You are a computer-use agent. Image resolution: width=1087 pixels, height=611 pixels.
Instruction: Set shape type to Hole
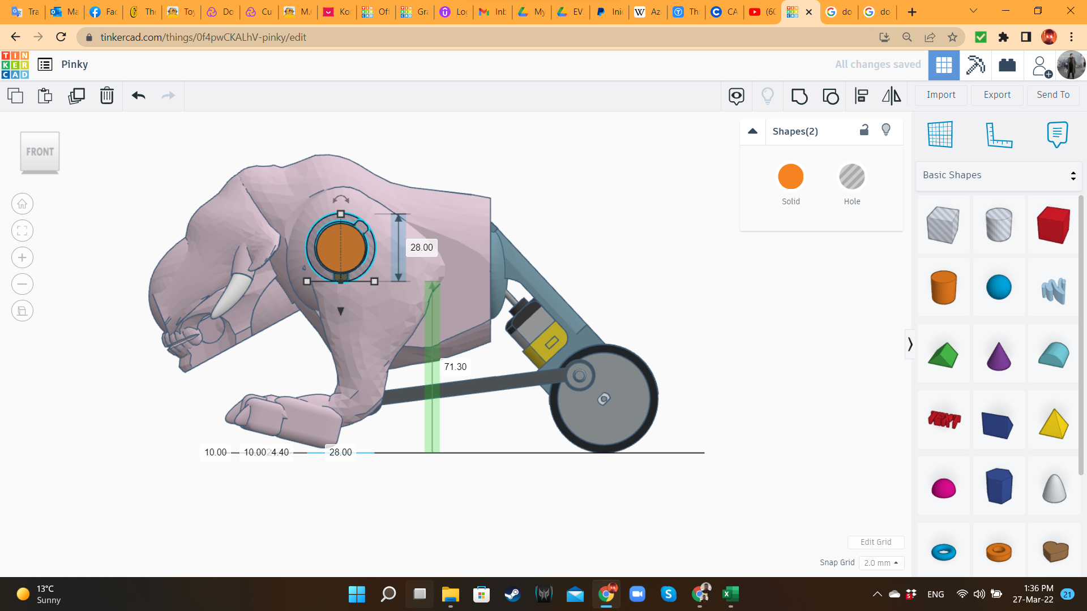(x=851, y=177)
